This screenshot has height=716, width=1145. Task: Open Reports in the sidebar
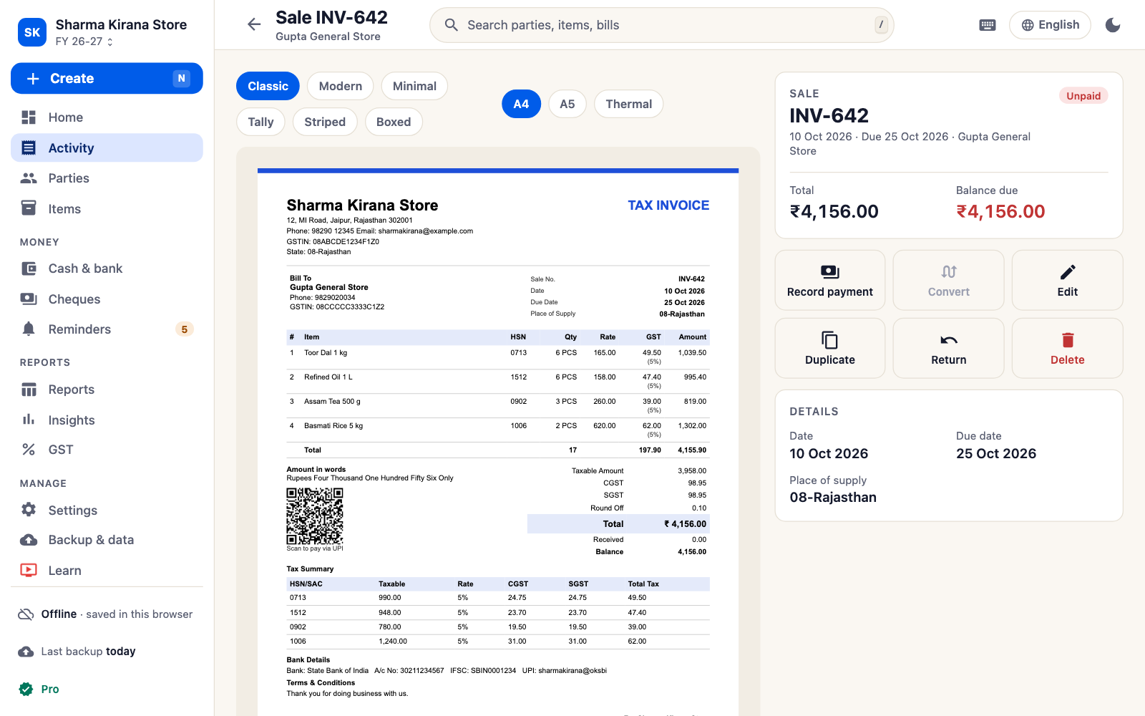tap(107, 390)
